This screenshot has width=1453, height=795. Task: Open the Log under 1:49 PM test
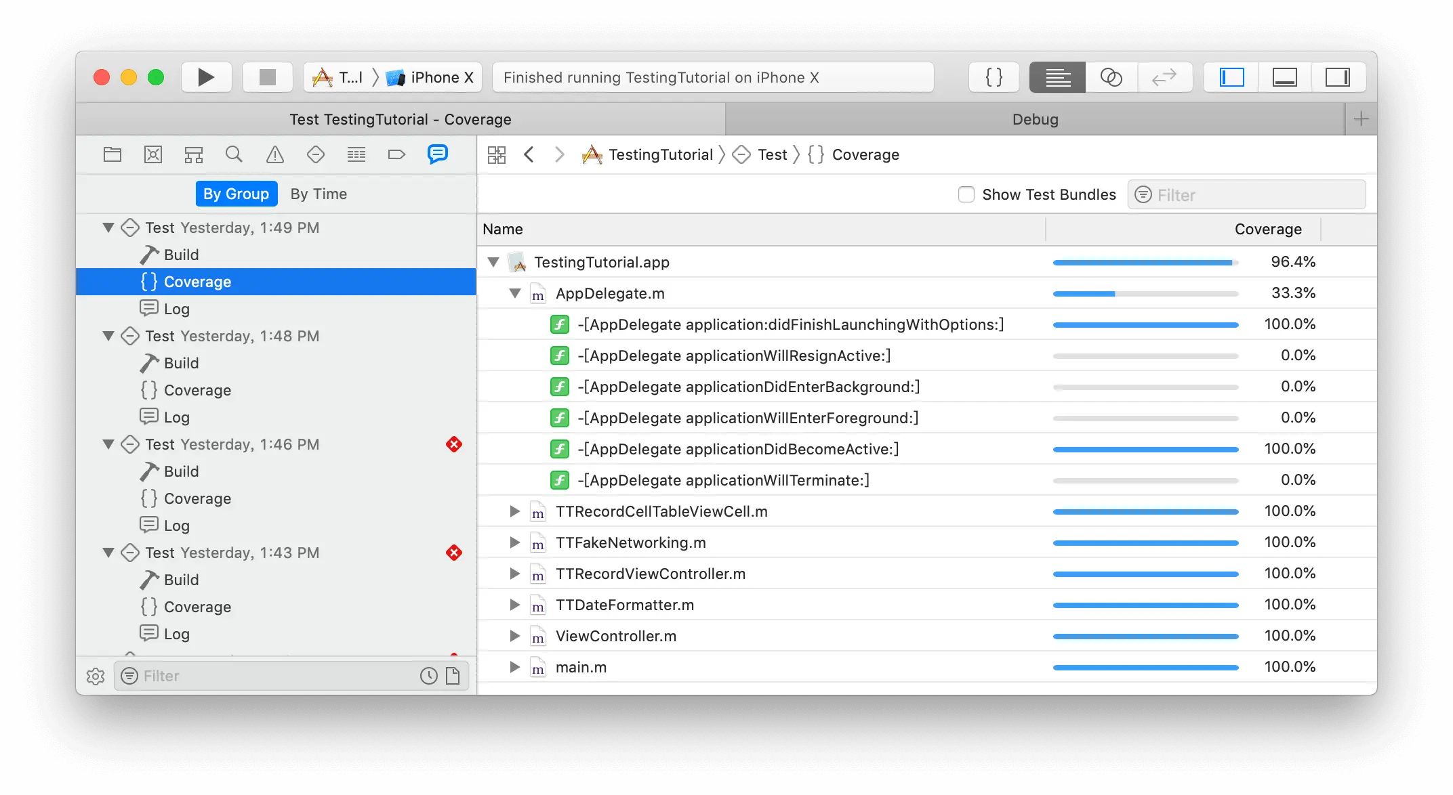click(276, 309)
